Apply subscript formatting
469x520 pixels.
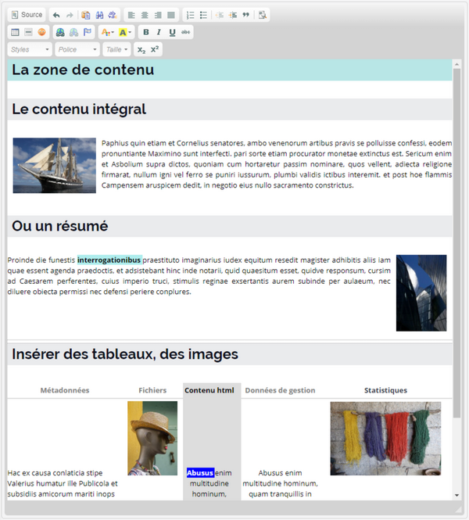click(141, 49)
